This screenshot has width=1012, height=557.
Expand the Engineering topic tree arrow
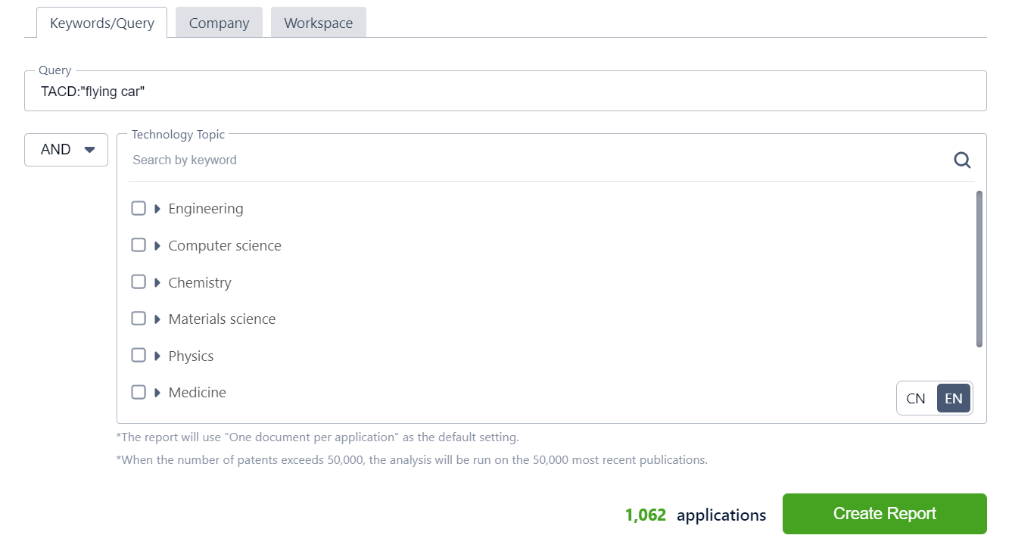157,209
